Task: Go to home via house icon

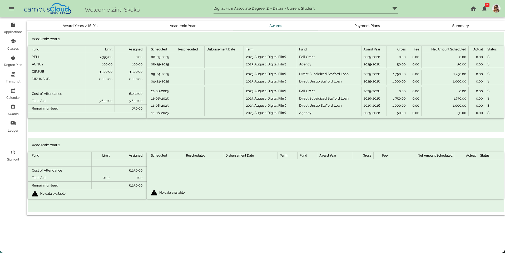Action: click(473, 9)
